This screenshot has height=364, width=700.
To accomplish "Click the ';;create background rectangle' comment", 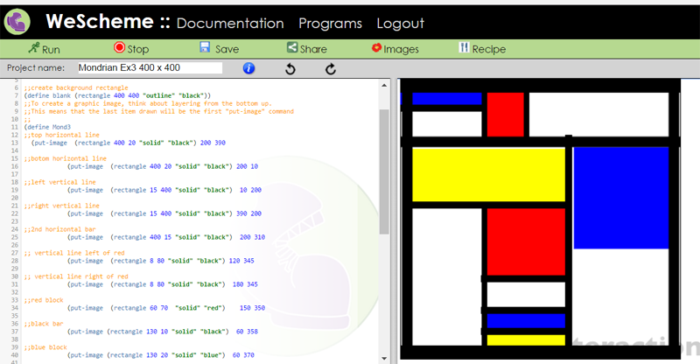I will (76, 87).
